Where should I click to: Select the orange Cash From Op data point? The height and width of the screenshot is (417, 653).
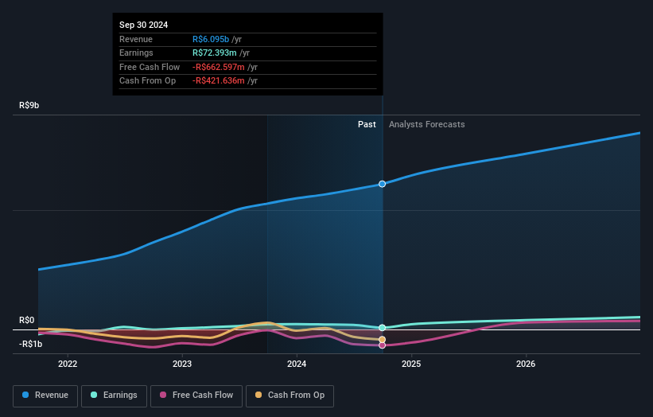point(382,340)
